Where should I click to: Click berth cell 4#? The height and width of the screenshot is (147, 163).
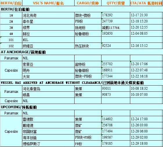(x=11, y=33)
